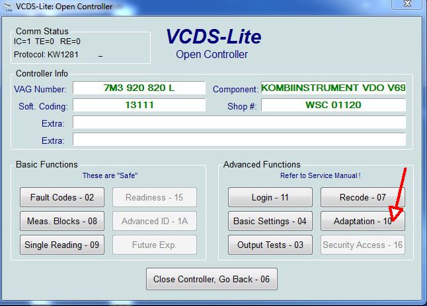This screenshot has width=427, height=306.
Task: Open Adaptation - 10 function
Action: [x=363, y=221]
